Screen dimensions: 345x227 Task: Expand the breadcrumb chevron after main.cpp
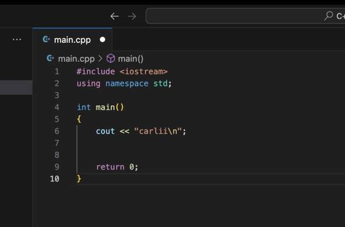point(101,59)
